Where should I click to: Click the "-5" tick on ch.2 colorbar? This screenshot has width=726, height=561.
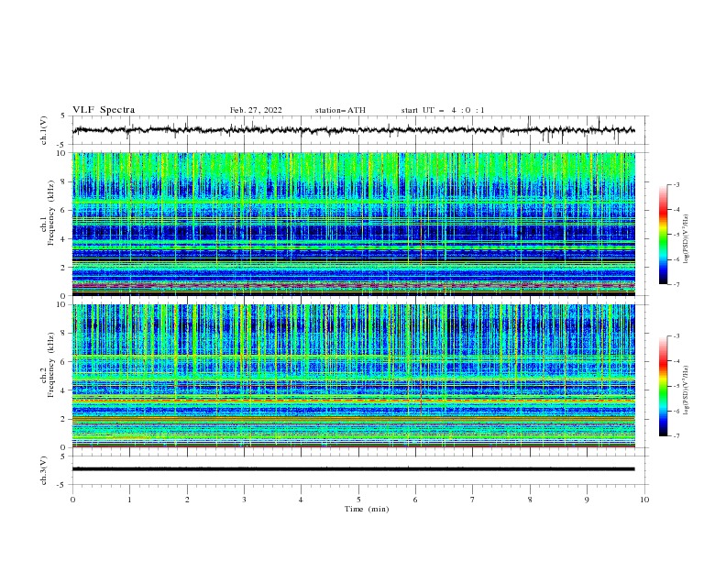[x=676, y=386]
